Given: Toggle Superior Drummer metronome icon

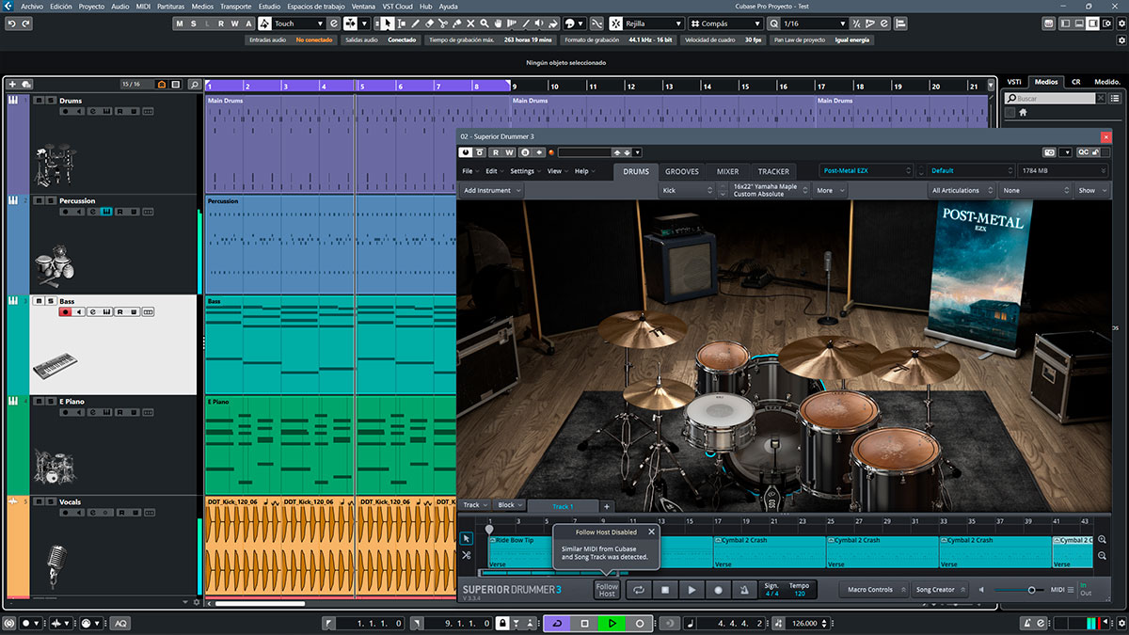Looking at the screenshot, I should click(744, 590).
